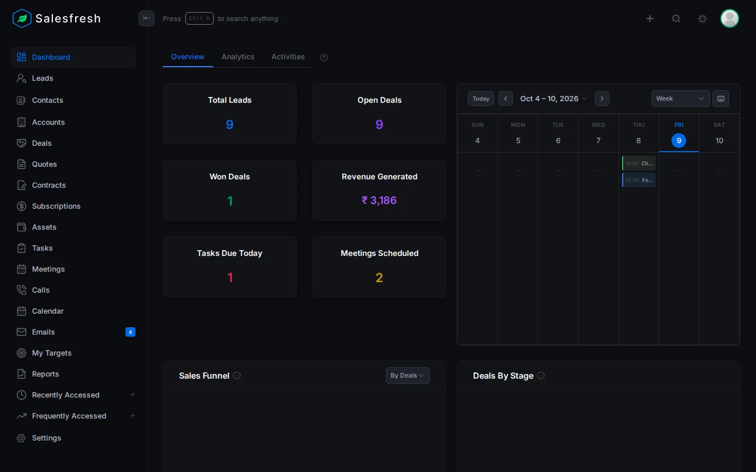Screen dimensions: 756x472
Task: Open Reports in the sidebar
Action: pyautogui.click(x=73, y=374)
